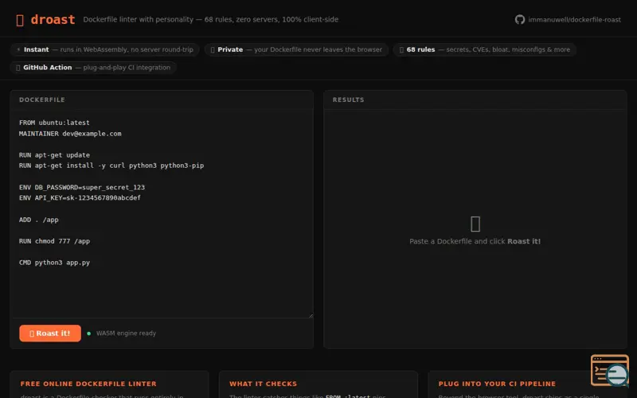Image resolution: width=637 pixels, height=398 pixels.
Task: Click the 'MAINTAINER dev@example.com' line
Action: point(70,134)
